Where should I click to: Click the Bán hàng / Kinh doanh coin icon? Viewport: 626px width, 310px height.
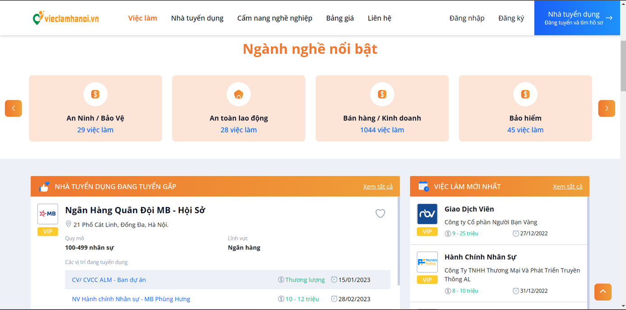click(x=382, y=94)
